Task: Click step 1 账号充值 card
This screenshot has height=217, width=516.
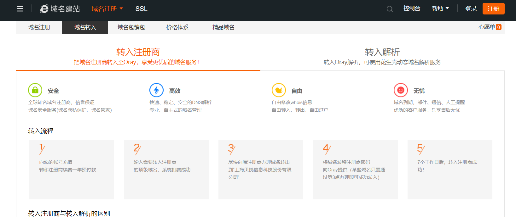Action: (x=72, y=170)
